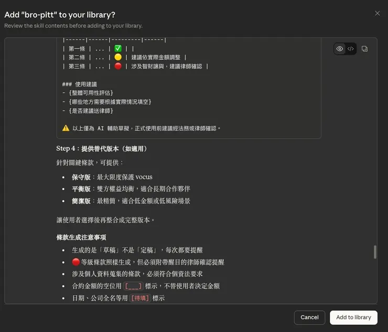
Task: Click the 生成的是「草稿」不是「定稿」 bullet
Action: pos(137,250)
